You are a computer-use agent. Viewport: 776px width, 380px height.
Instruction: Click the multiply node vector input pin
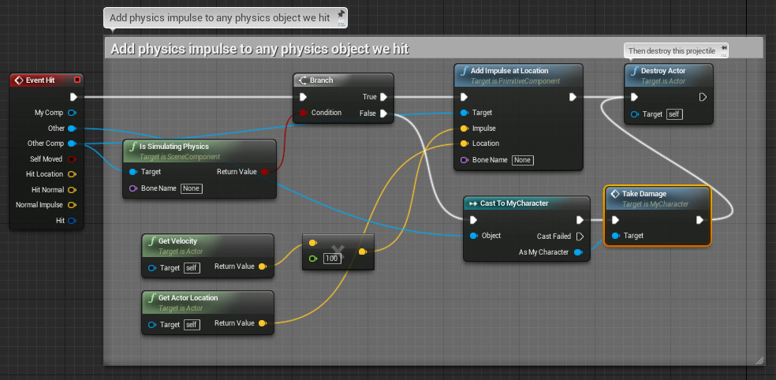pyautogui.click(x=312, y=243)
